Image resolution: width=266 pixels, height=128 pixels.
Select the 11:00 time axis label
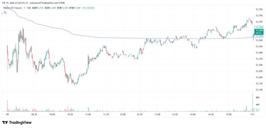point(88,114)
